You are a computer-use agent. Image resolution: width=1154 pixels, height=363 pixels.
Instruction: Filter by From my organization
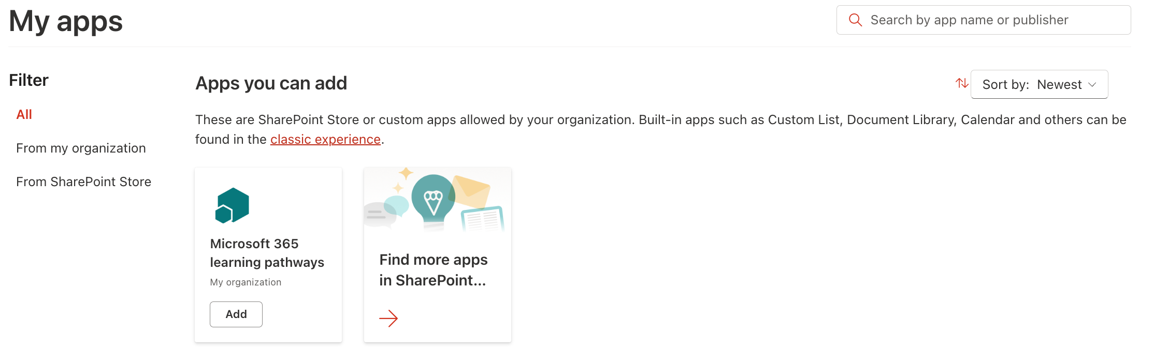pyautogui.click(x=81, y=148)
